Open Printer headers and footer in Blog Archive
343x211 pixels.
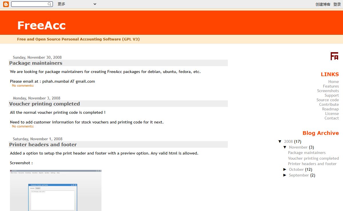tap(312, 164)
